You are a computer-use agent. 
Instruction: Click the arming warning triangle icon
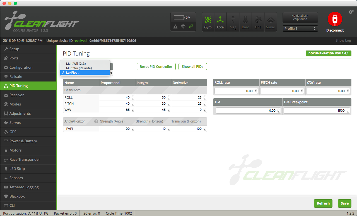(175, 27)
